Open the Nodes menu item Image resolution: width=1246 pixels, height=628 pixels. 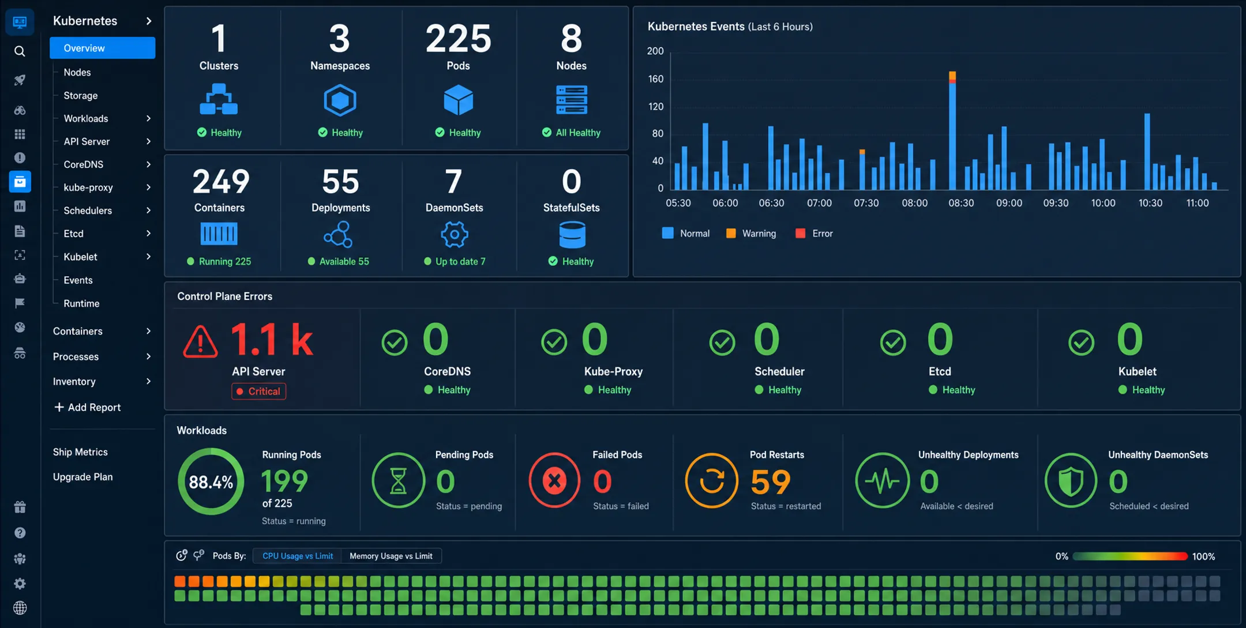(x=77, y=72)
